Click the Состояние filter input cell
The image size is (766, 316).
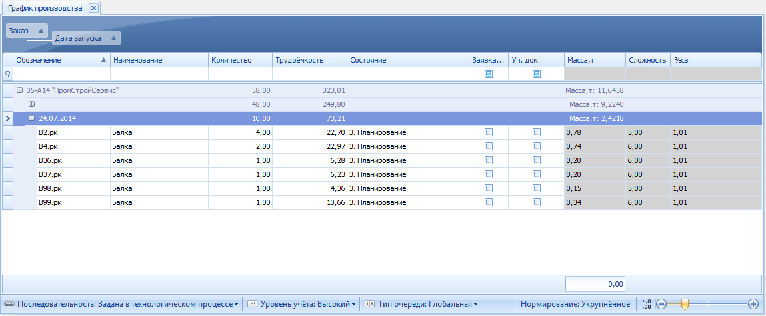pos(408,74)
